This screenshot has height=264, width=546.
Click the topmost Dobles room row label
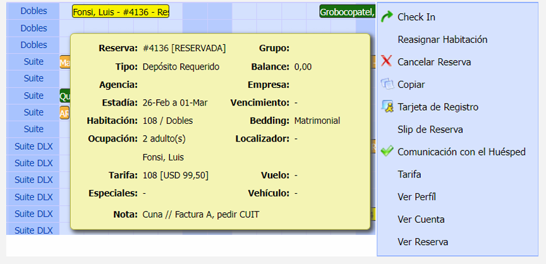click(33, 11)
